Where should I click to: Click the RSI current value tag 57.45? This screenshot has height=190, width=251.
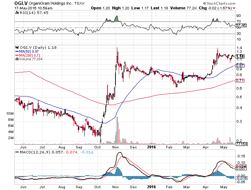(241, 25)
